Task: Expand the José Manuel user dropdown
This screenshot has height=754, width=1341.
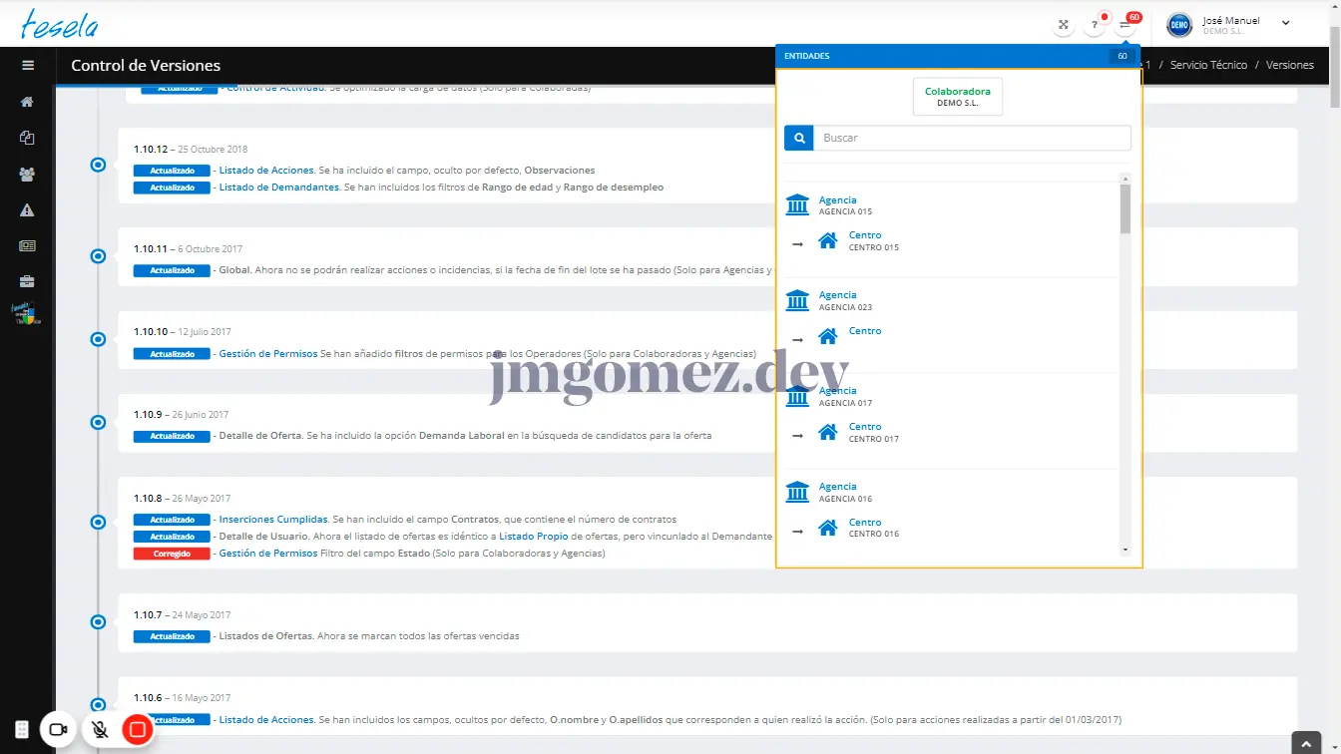Action: point(1285,23)
